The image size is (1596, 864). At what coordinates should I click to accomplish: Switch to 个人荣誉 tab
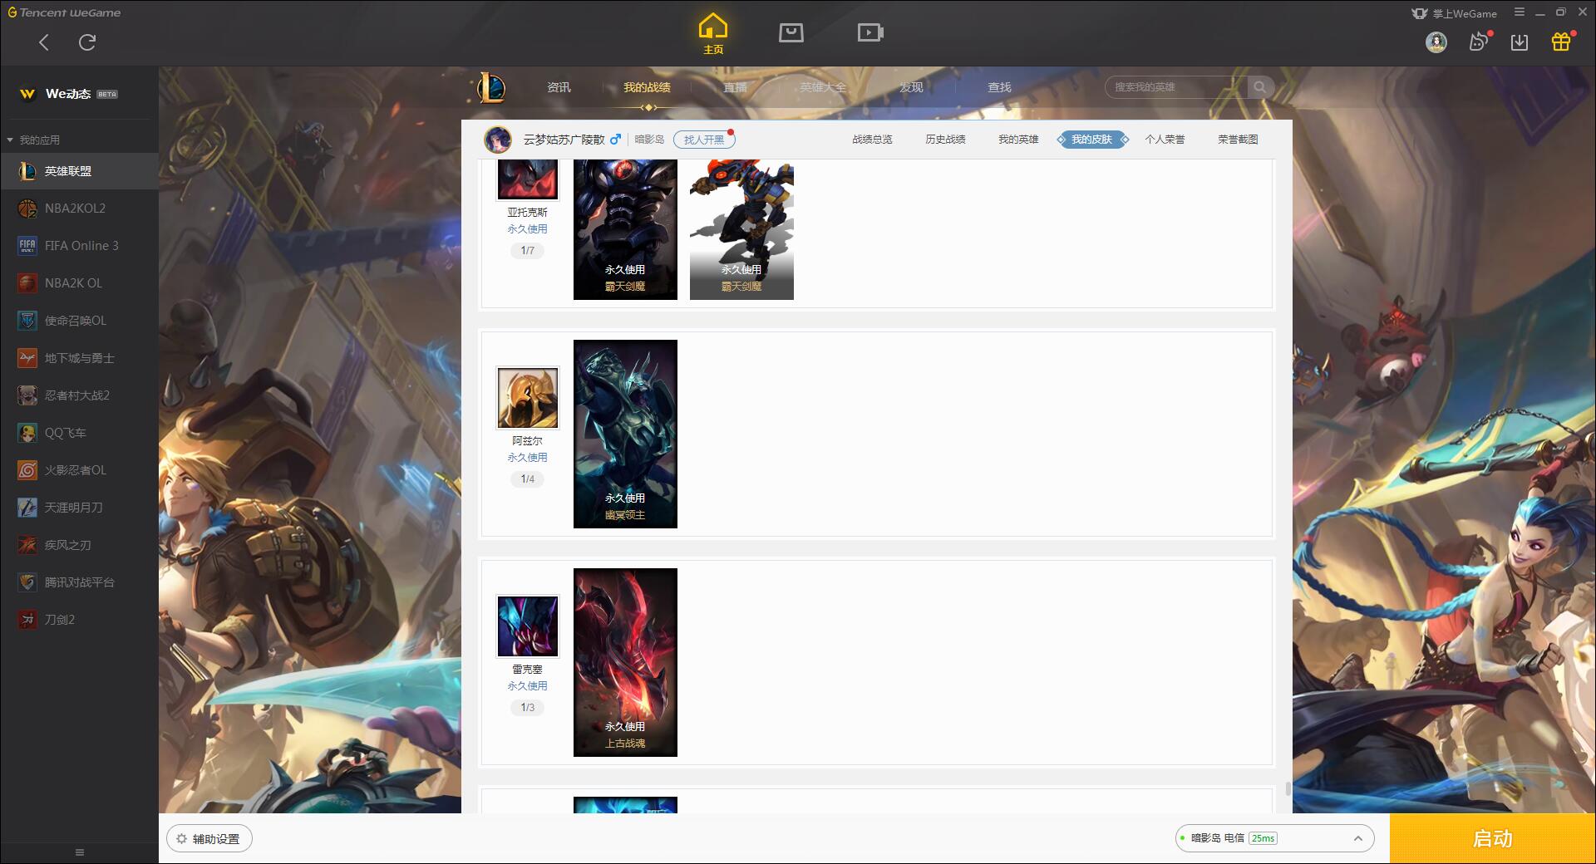1165,140
